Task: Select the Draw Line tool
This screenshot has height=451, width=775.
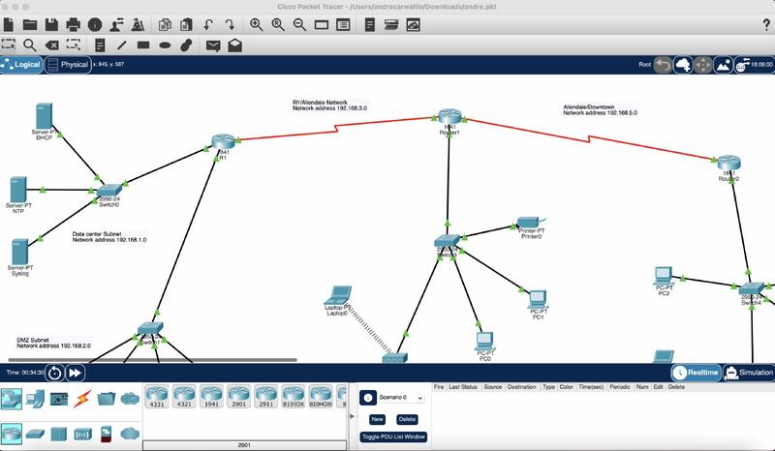Action: tap(122, 45)
